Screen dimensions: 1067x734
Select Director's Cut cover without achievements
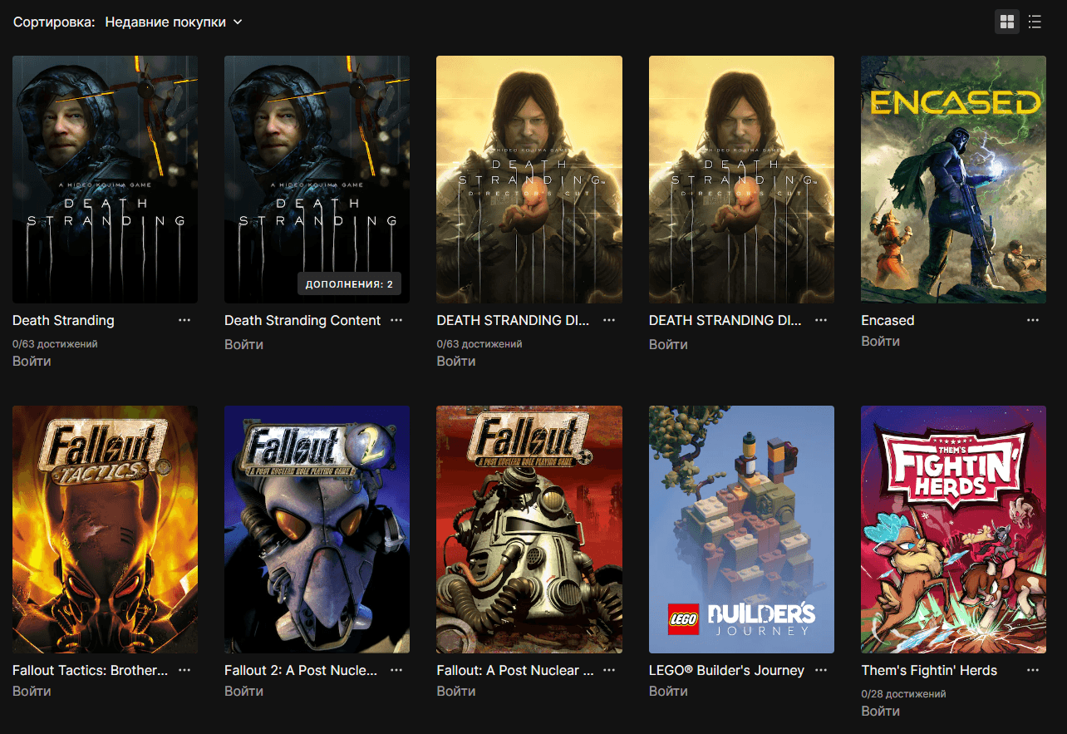click(741, 180)
